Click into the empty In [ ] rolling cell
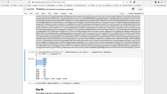 (x=88, y=83)
